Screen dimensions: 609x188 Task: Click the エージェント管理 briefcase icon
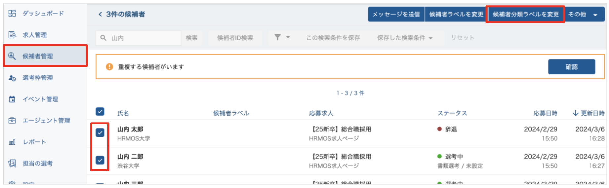click(12, 120)
